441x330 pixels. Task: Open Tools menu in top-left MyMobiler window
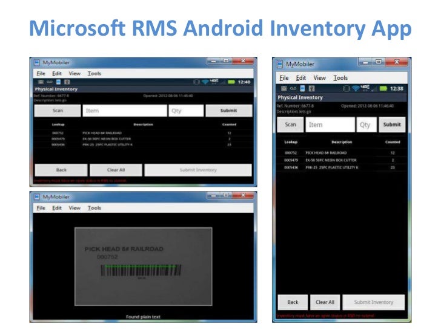pos(94,74)
